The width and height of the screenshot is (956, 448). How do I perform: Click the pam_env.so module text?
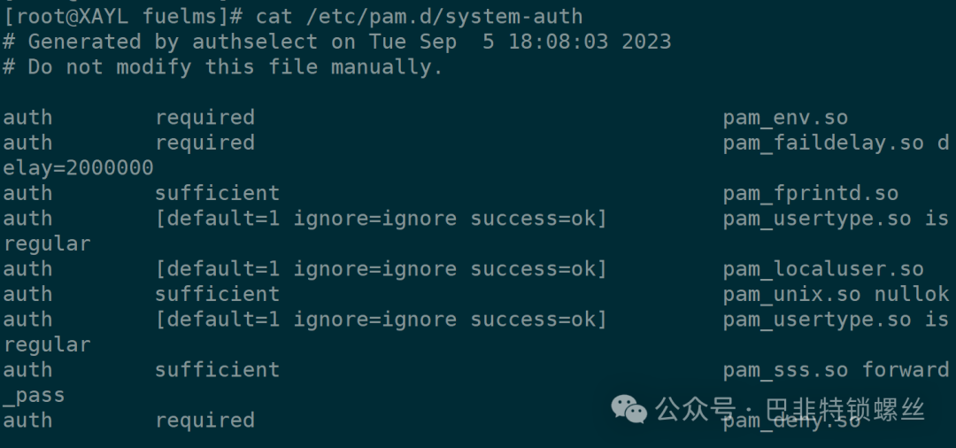click(785, 118)
